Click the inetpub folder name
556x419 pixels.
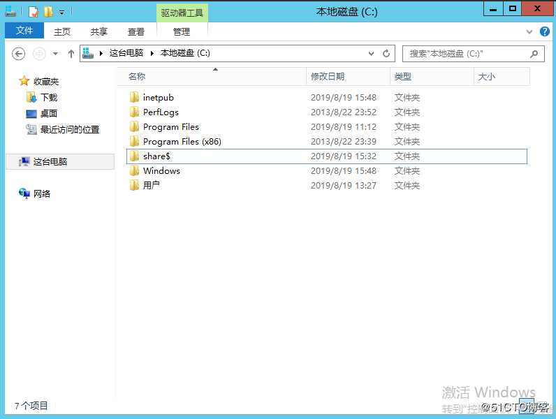[159, 98]
